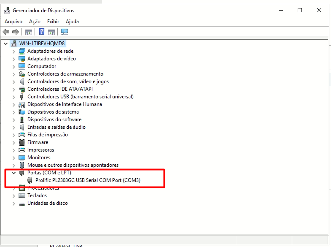Select Mouse e outros dispositivos apontadores
Viewport: 331px width, 247px height.
pyautogui.click(x=73, y=165)
